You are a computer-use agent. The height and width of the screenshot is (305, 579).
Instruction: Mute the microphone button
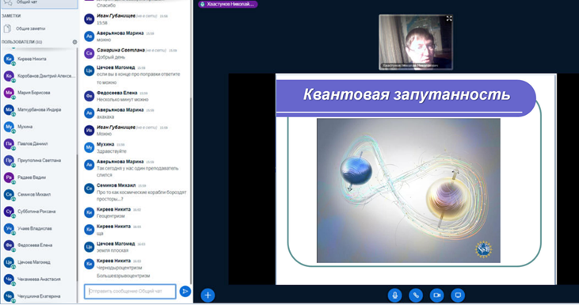coord(394,295)
